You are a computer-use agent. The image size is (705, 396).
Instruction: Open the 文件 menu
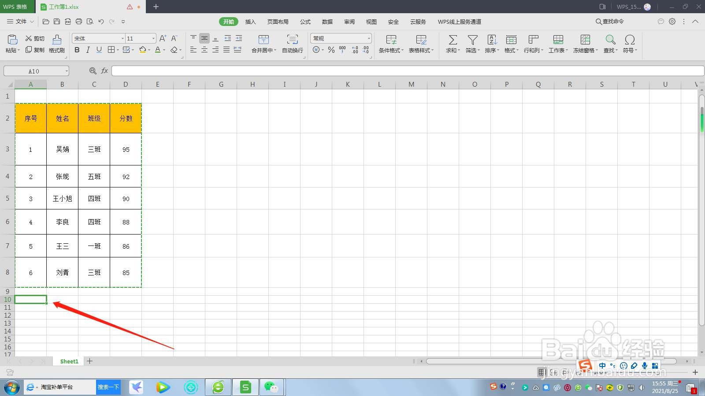tap(20, 21)
